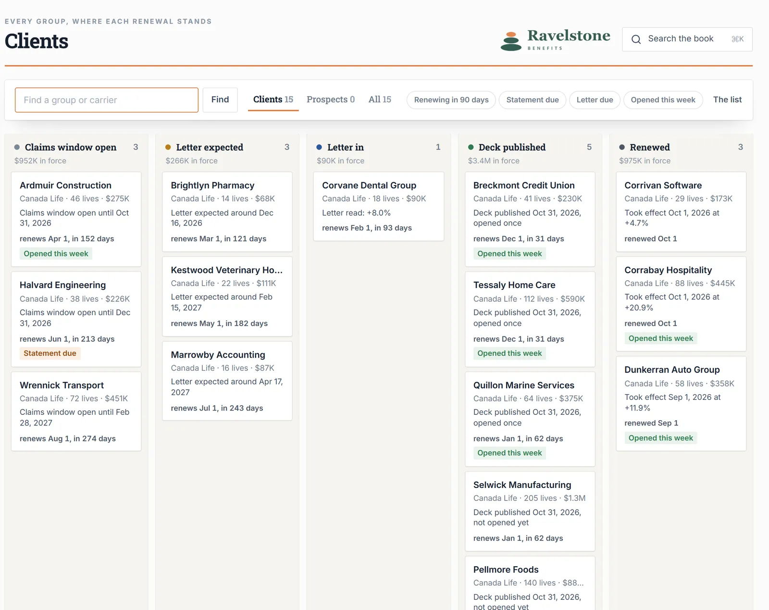
Task: Focus the Find a group or carrier box
Action: coord(107,100)
